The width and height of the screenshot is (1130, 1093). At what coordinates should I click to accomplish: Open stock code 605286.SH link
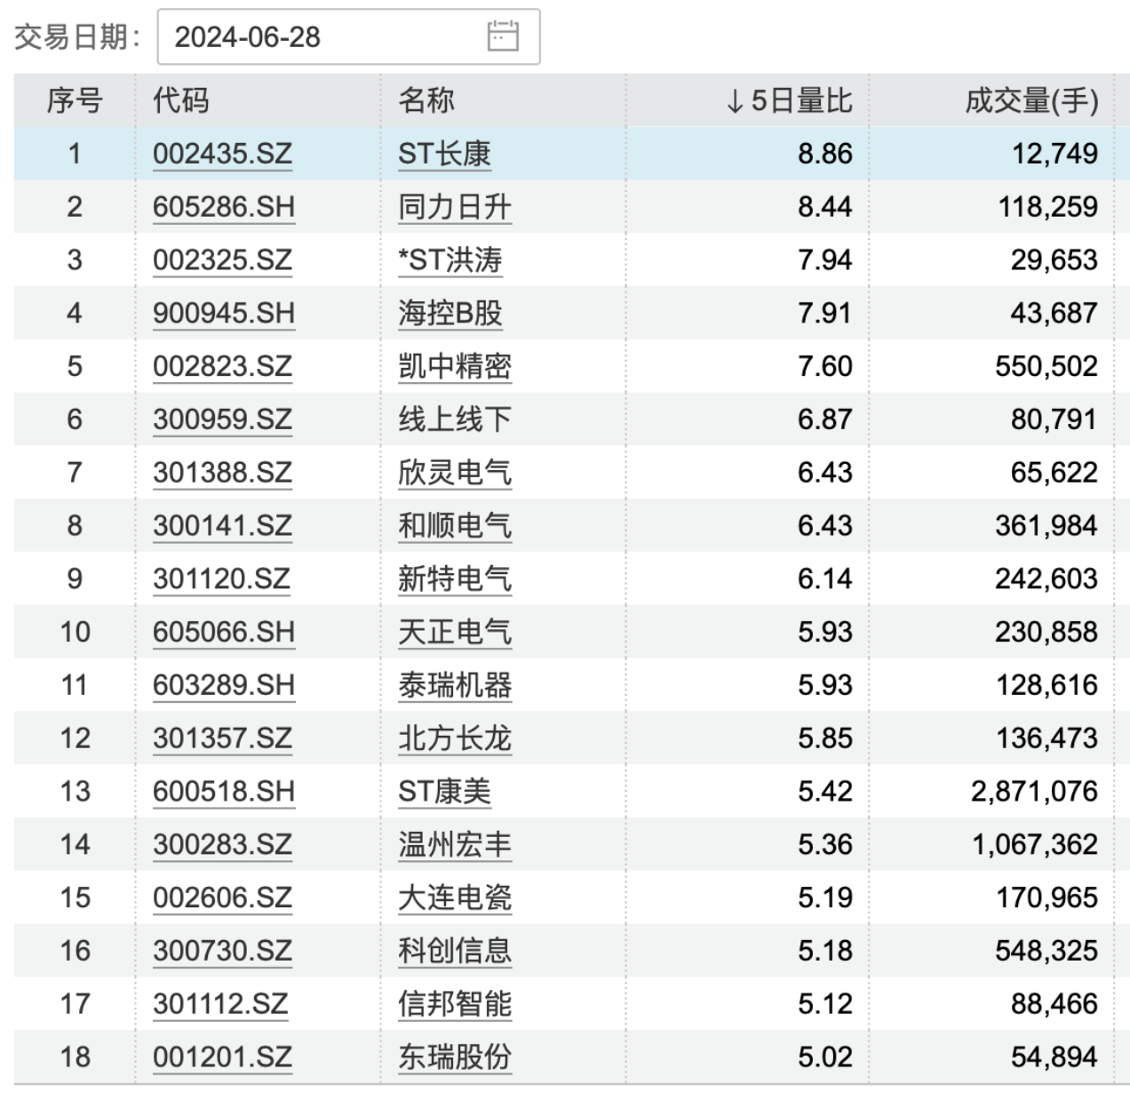(224, 207)
